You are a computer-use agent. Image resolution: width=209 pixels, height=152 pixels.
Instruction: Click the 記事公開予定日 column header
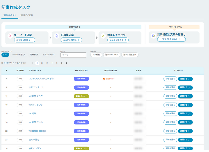(x=111, y=71)
